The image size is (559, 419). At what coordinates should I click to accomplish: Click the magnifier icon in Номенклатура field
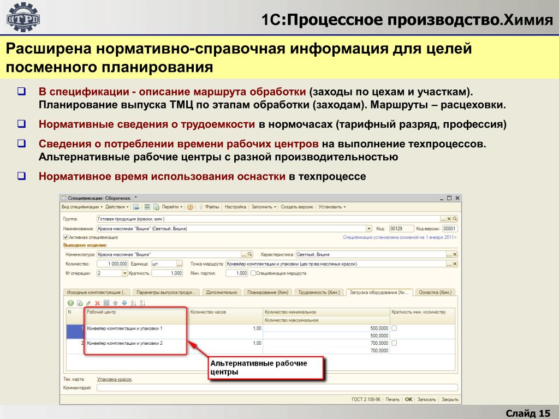[250, 254]
